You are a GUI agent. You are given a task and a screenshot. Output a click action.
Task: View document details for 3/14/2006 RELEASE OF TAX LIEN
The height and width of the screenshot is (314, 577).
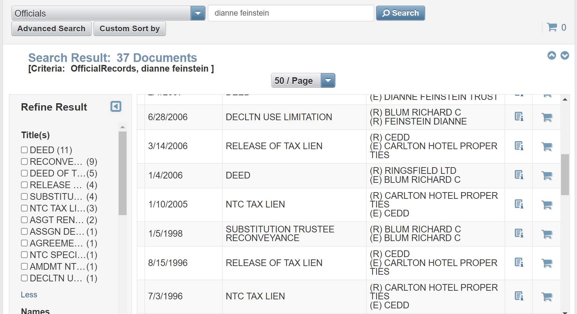pos(519,146)
